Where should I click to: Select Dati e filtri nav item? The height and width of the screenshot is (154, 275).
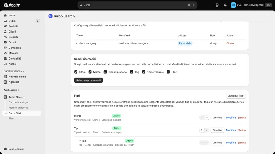point(21,113)
